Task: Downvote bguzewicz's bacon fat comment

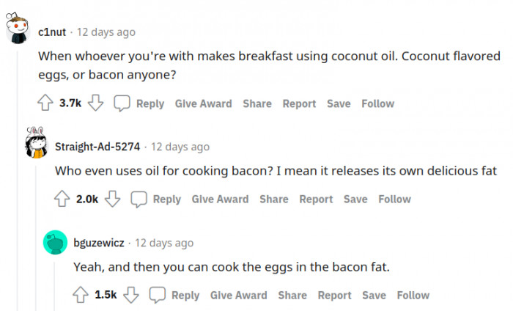Action: [x=131, y=295]
